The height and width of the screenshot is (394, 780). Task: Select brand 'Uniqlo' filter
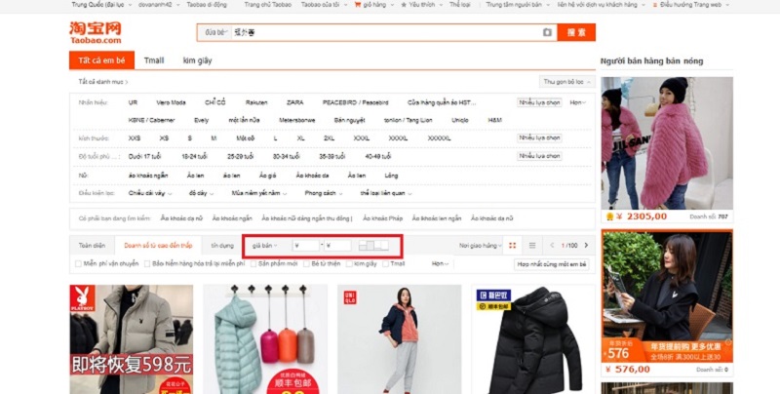point(459,120)
